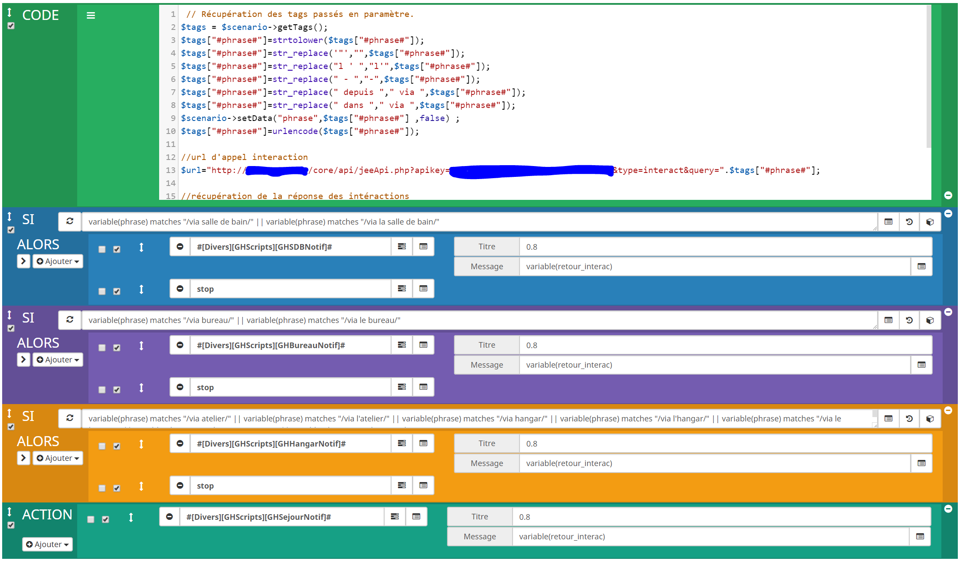Remove the GHSejourNotif action with its minus button
This screenshot has height=561, width=960.
pyautogui.click(x=170, y=517)
